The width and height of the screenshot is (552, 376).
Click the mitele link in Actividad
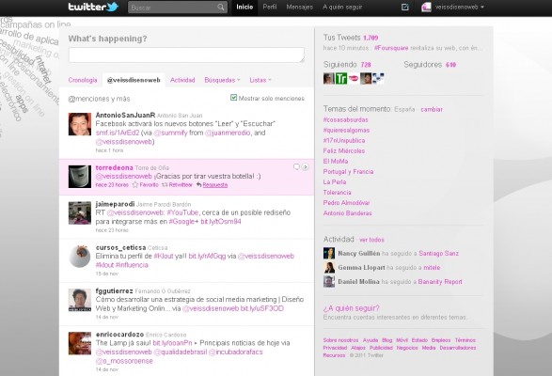432,268
